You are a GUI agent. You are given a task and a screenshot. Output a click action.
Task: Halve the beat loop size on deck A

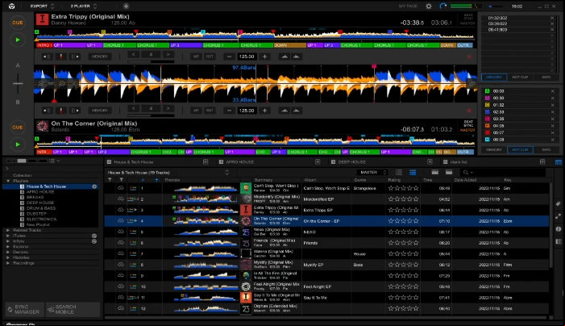point(134,54)
